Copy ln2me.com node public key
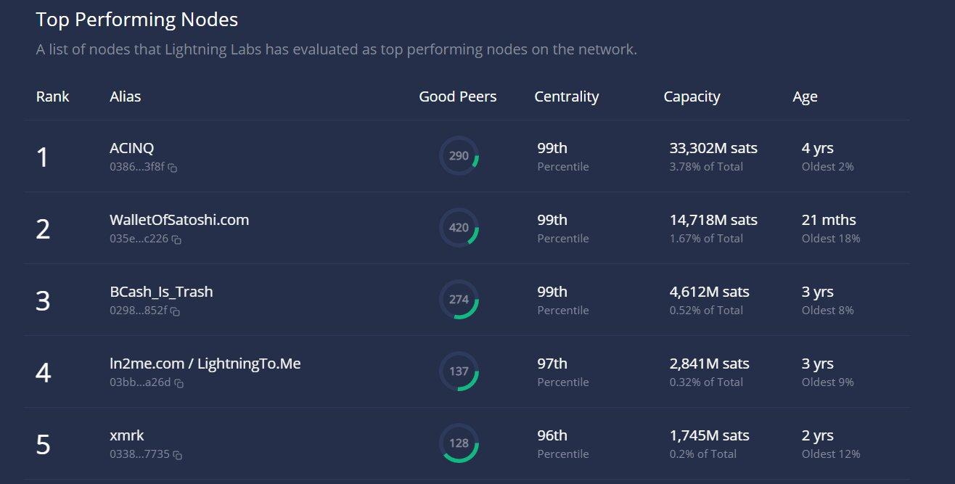 click(179, 383)
